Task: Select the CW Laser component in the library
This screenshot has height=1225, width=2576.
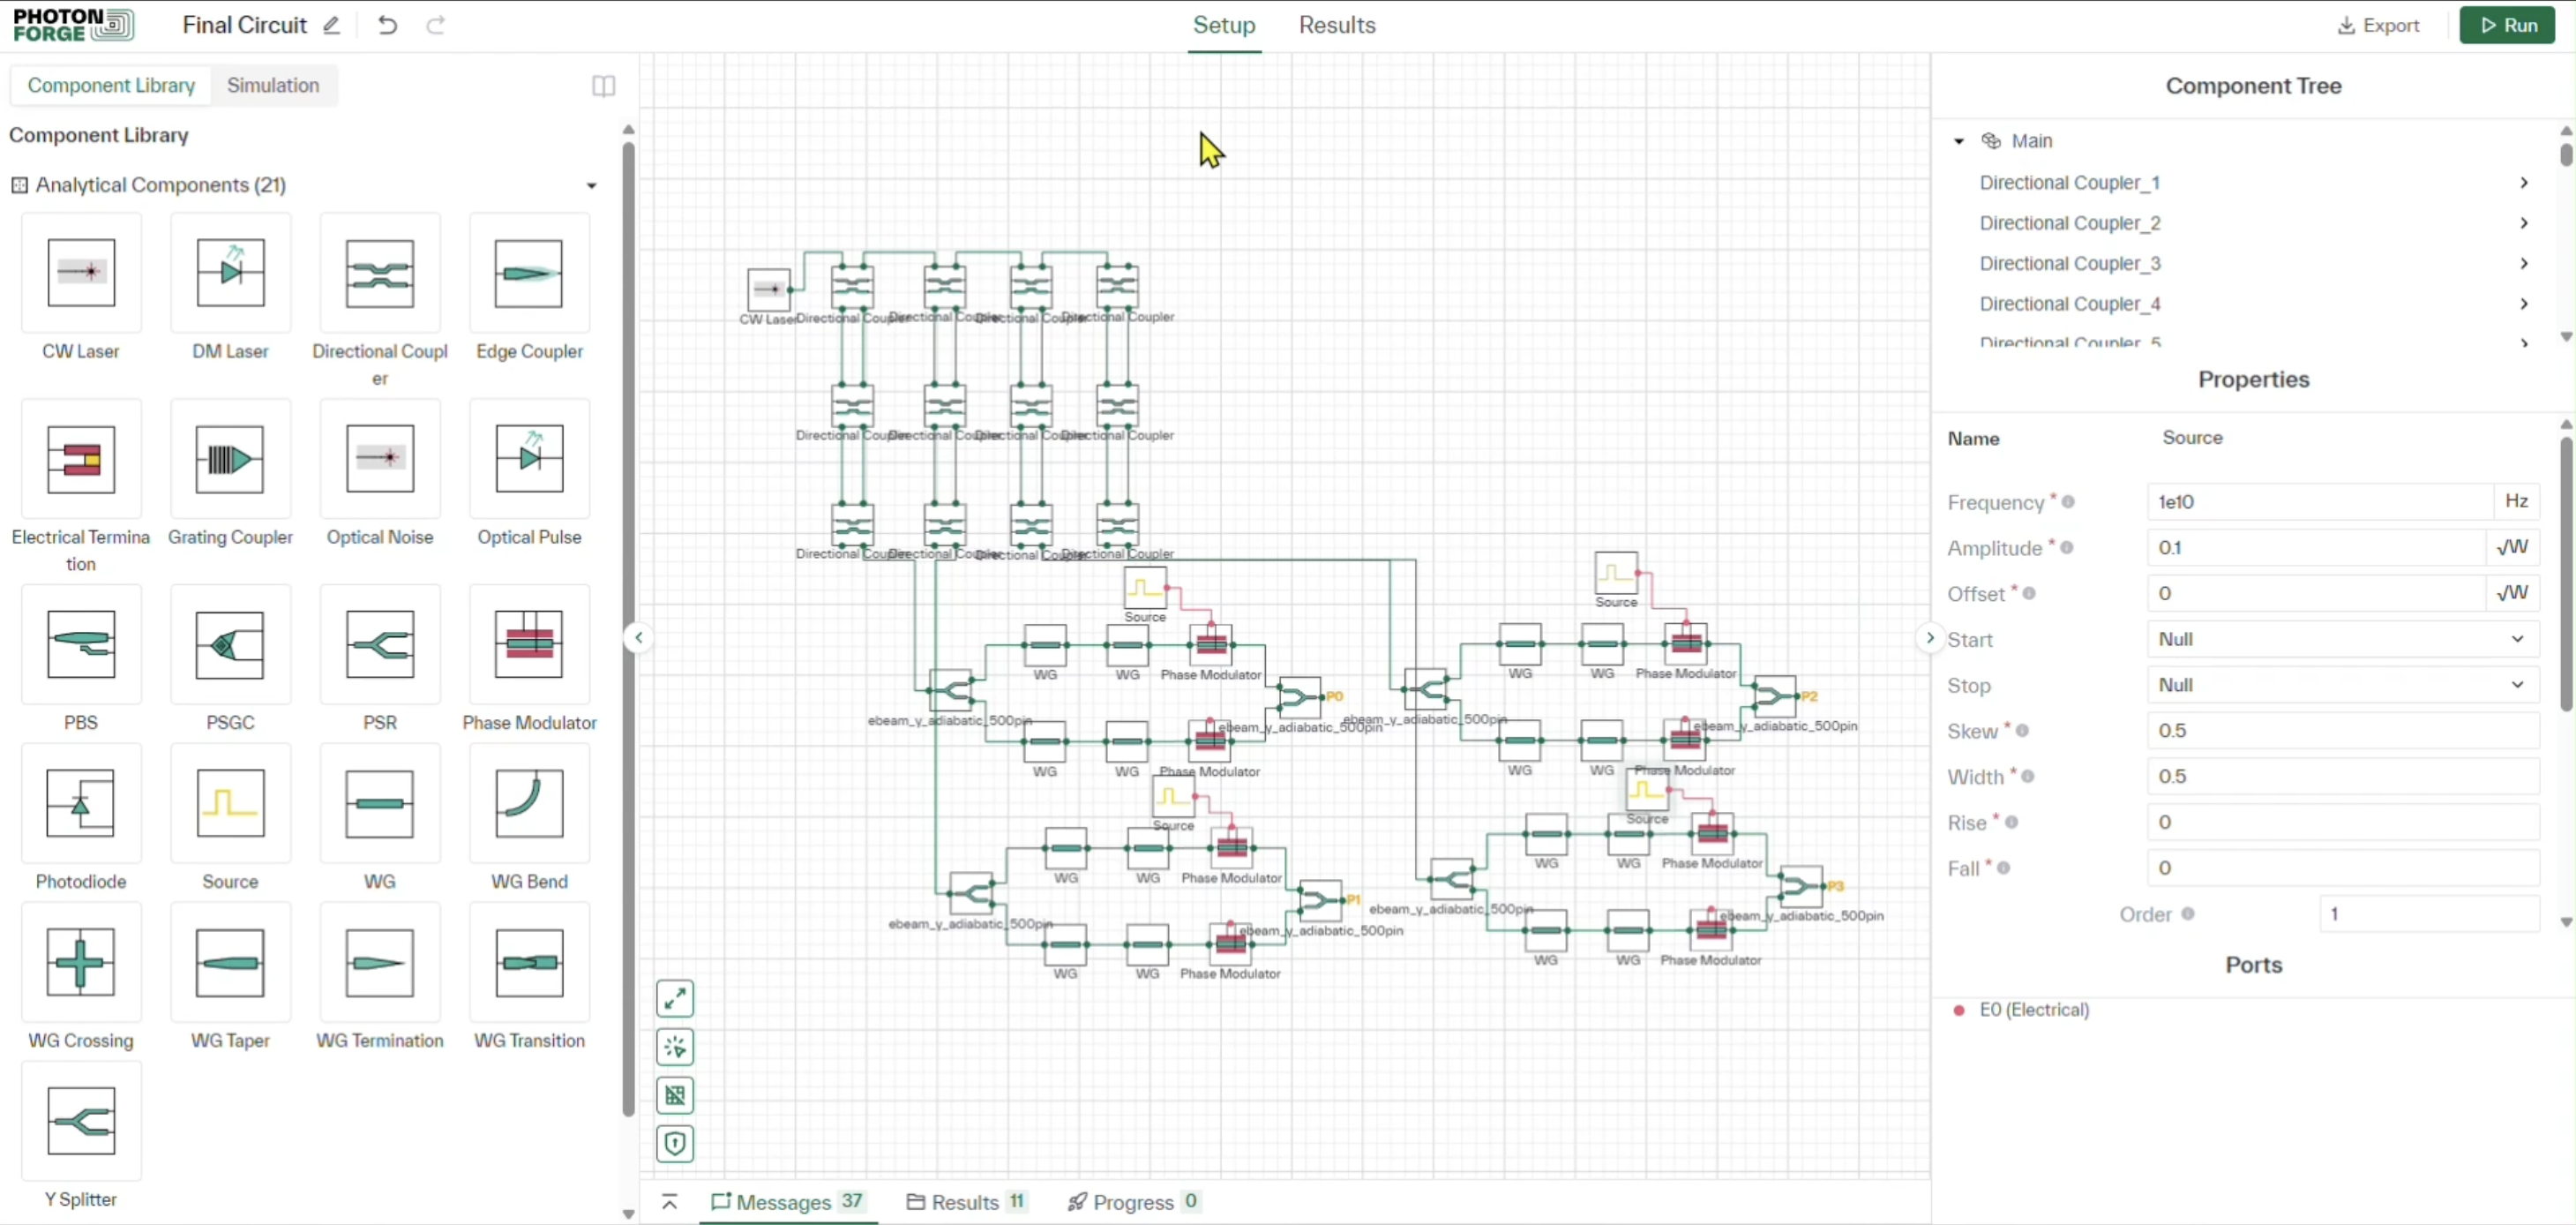Action: tap(80, 274)
